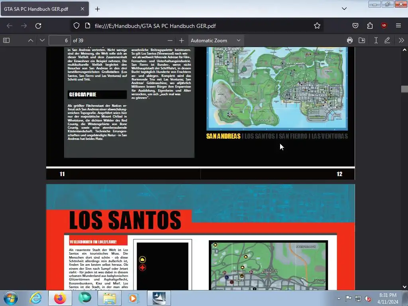Click the vertical scrollbar thumb
Image resolution: width=408 pixels, height=306 pixels.
coord(404,89)
